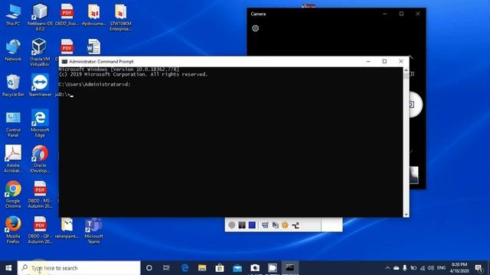Screen dimensions: 490x275
Task: Open STW1040M Enterprise desktop file
Action: point(121,17)
